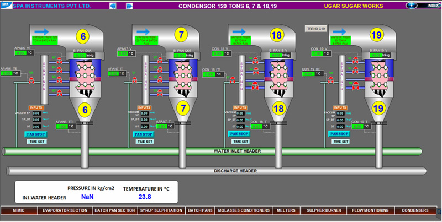Click the injection header pressure value NaN

87,197
